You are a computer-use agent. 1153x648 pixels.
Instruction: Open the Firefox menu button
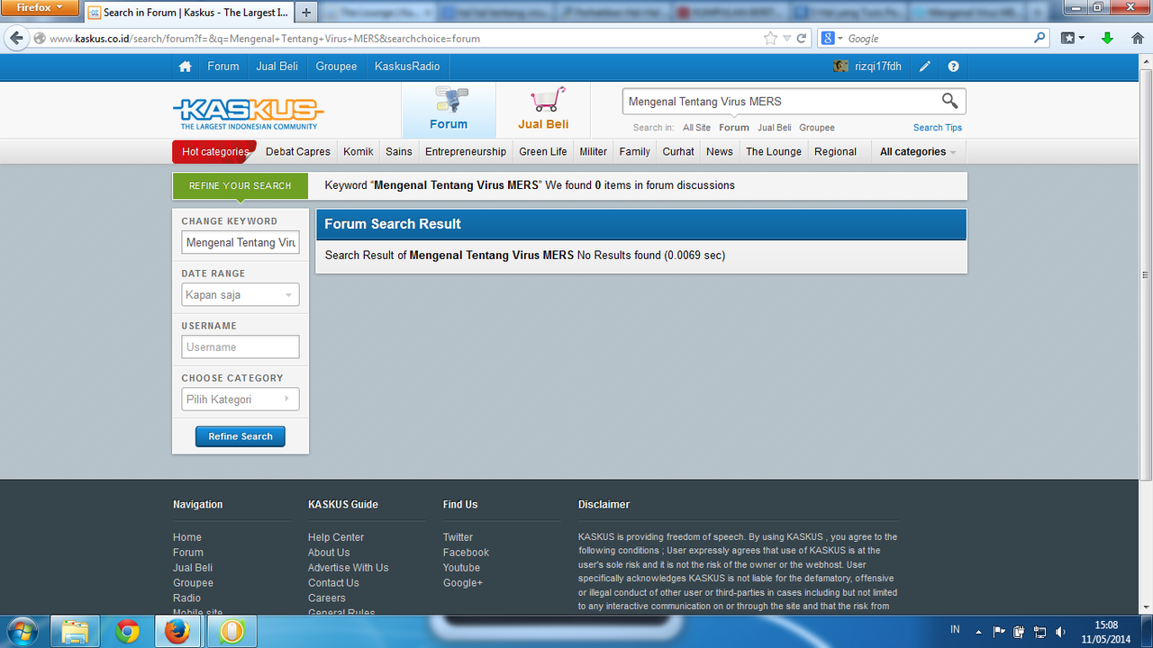point(41,8)
